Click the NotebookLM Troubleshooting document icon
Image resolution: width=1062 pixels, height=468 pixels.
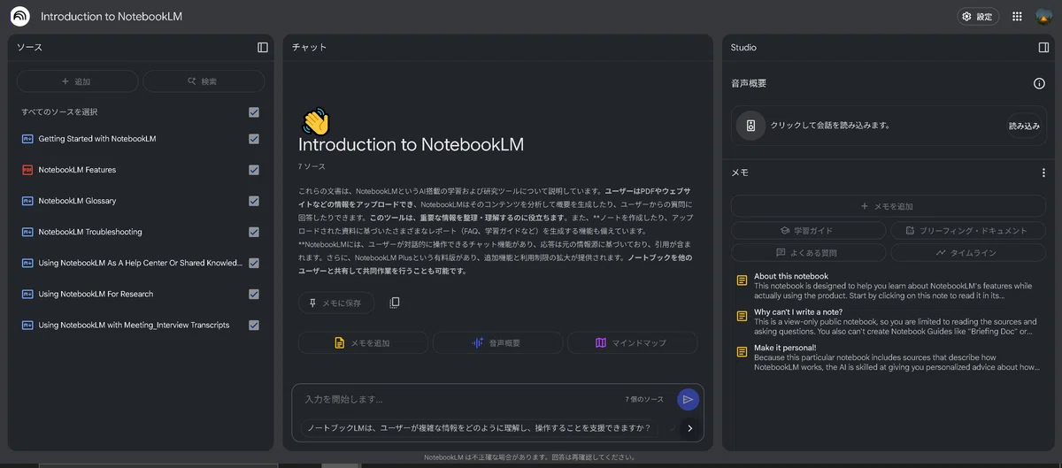coord(27,232)
